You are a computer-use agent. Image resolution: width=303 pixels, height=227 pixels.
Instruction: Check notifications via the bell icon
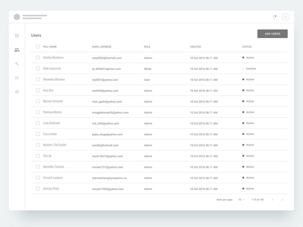[x=274, y=17]
